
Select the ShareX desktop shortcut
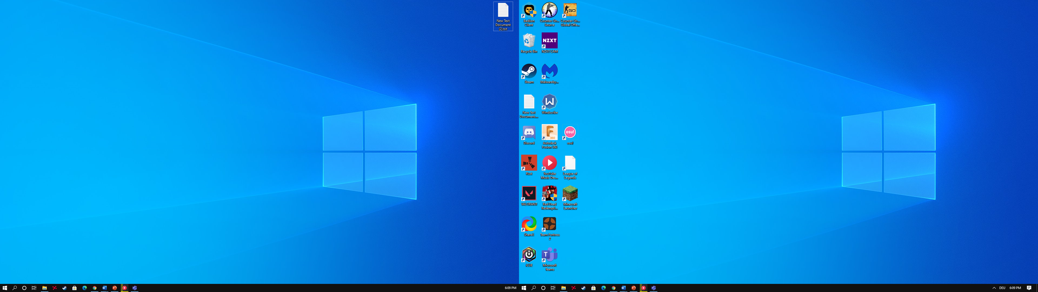tap(529, 227)
